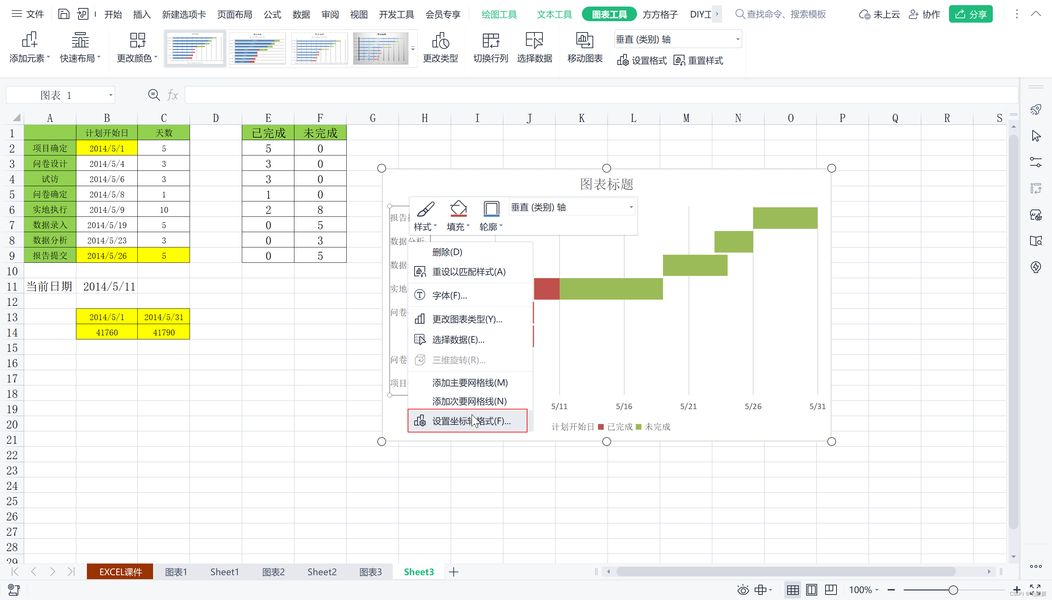Screen dimensions: 1052x600
Task: Click the Add Element (添加元素) icon
Action: (x=29, y=41)
